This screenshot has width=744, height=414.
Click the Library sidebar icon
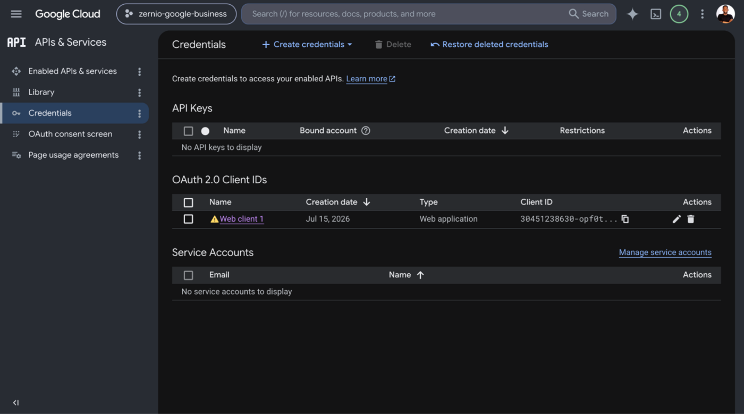coord(16,92)
